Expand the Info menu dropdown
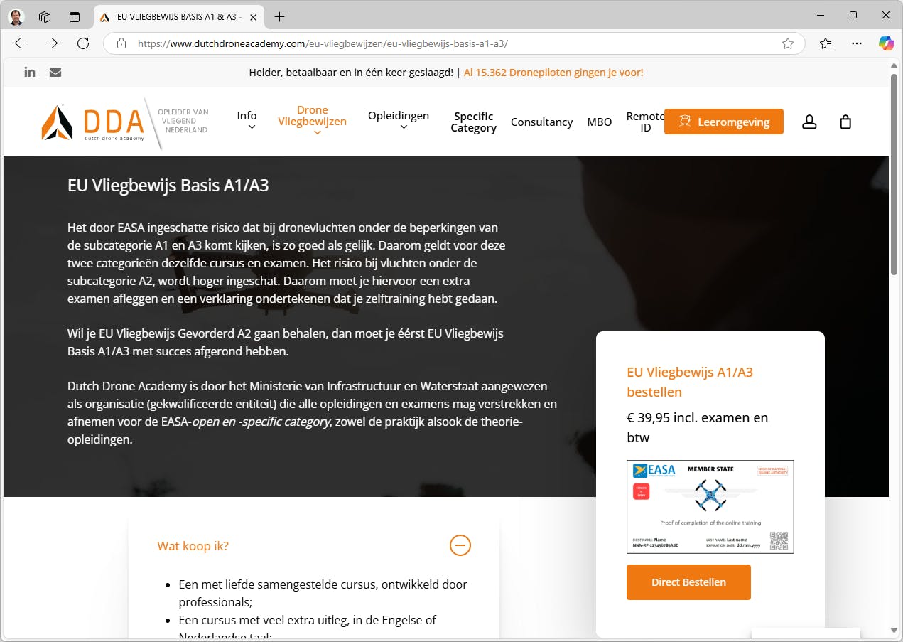The image size is (903, 642). pyautogui.click(x=247, y=121)
